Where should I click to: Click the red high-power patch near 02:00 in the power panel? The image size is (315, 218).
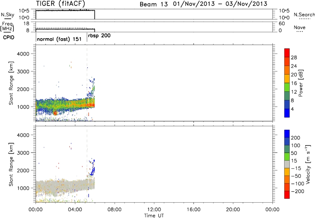(55, 113)
